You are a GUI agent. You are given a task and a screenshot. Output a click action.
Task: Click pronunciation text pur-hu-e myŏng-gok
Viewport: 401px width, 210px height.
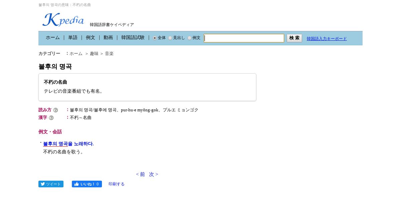click(140, 110)
